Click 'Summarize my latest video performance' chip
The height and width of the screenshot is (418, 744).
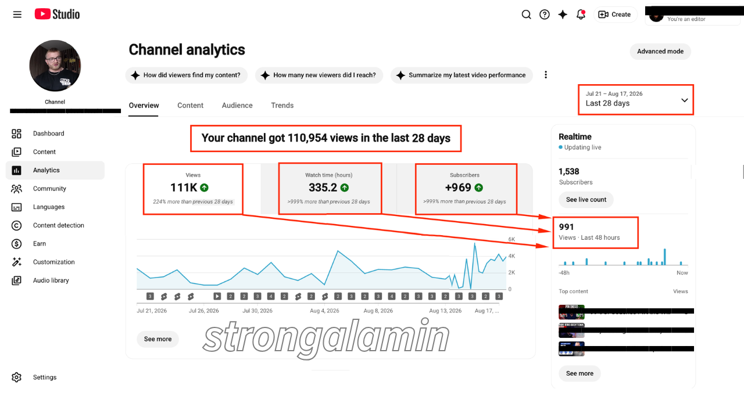click(x=462, y=75)
